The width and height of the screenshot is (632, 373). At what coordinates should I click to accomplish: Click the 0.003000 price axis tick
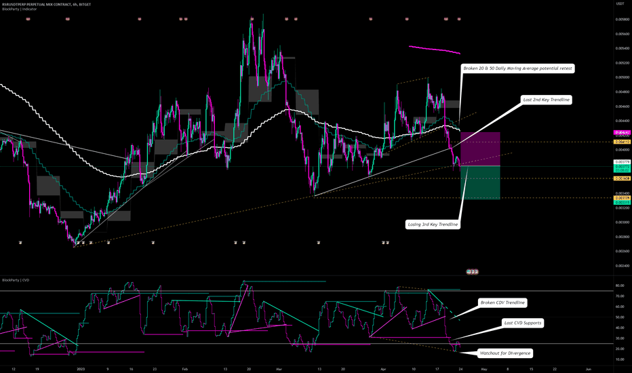(622, 222)
